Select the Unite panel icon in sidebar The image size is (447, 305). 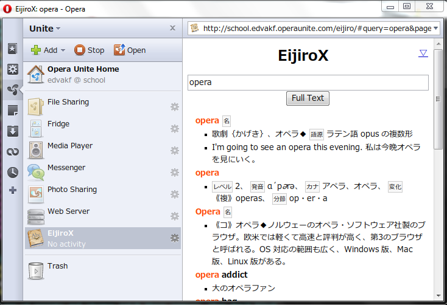pyautogui.click(x=13, y=90)
